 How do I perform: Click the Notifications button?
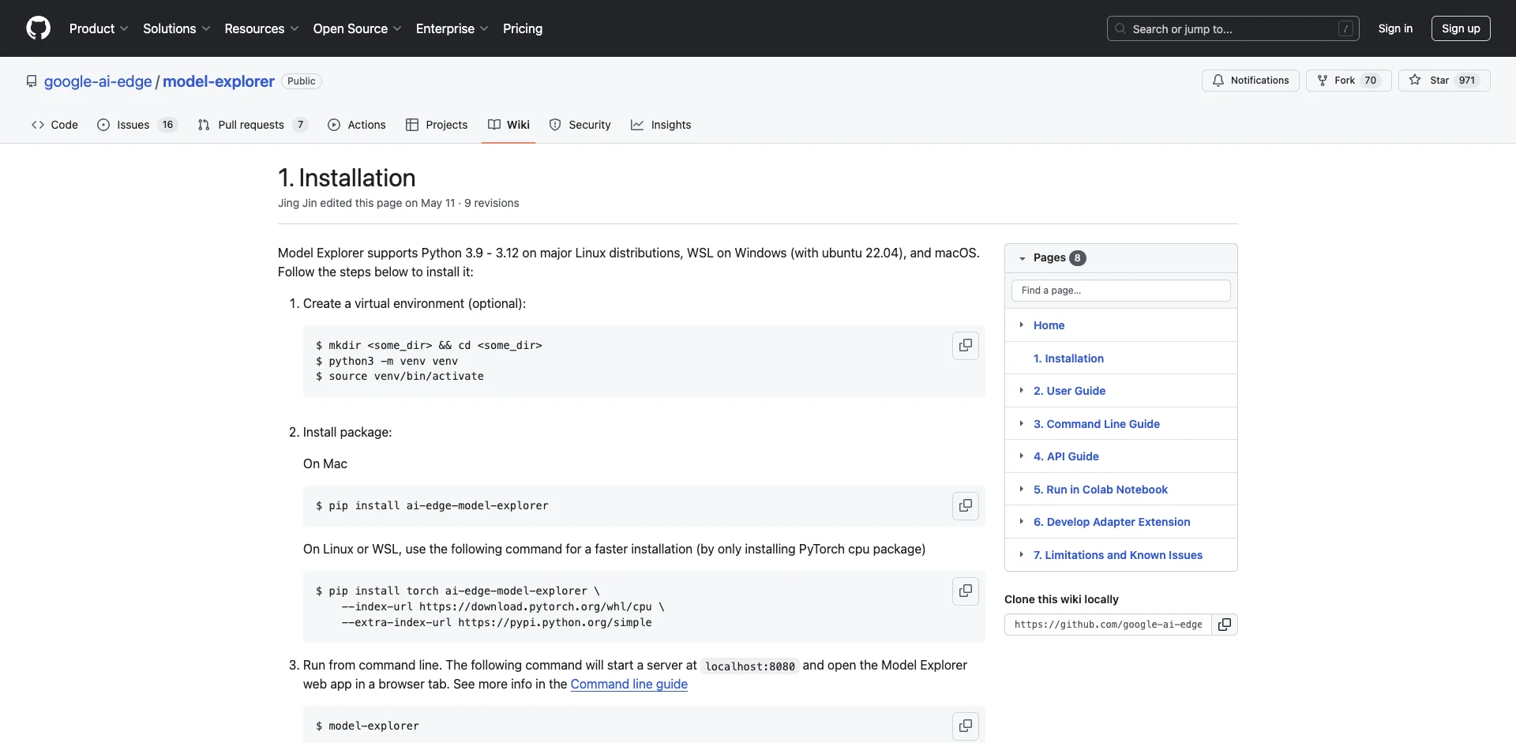pos(1250,81)
